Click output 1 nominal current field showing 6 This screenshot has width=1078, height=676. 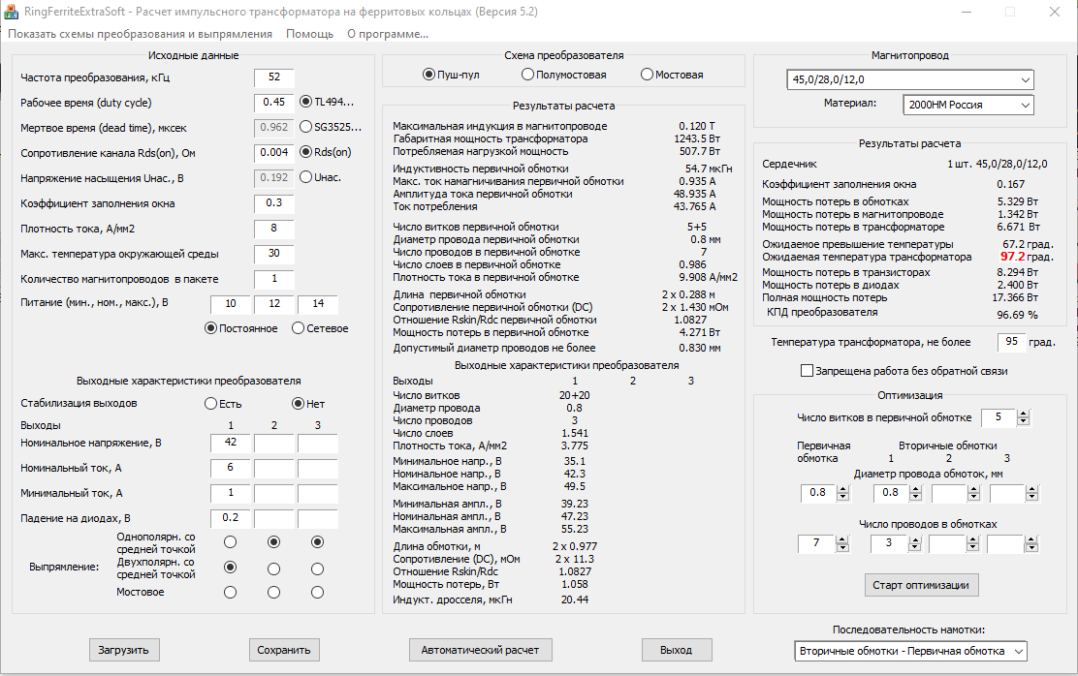231,468
